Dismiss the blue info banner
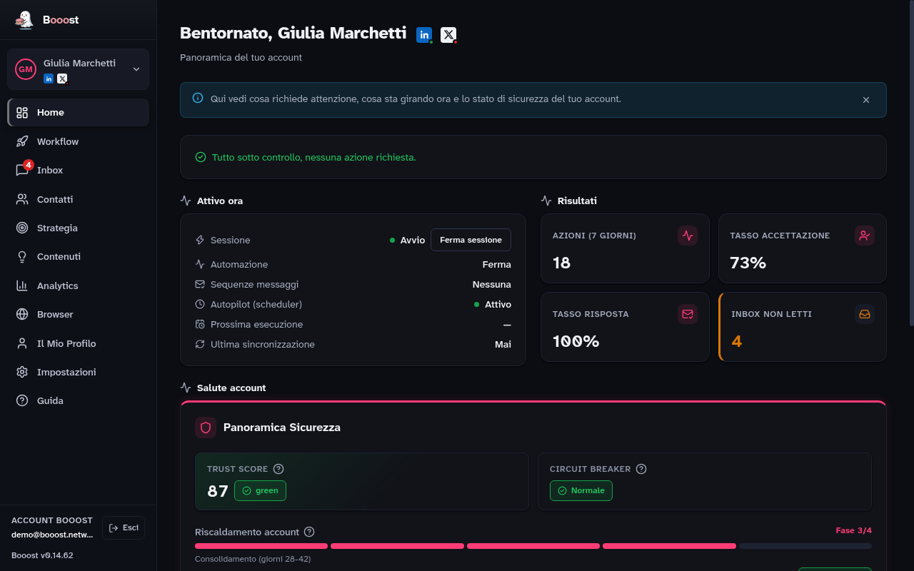The width and height of the screenshot is (914, 571). [866, 100]
